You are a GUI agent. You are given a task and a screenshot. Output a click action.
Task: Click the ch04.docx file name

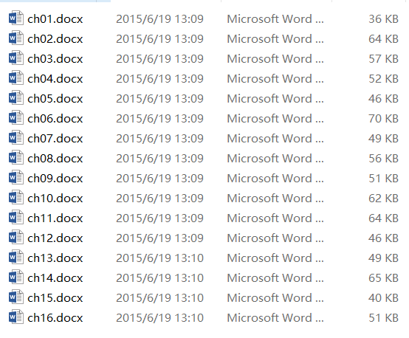[x=55, y=79]
